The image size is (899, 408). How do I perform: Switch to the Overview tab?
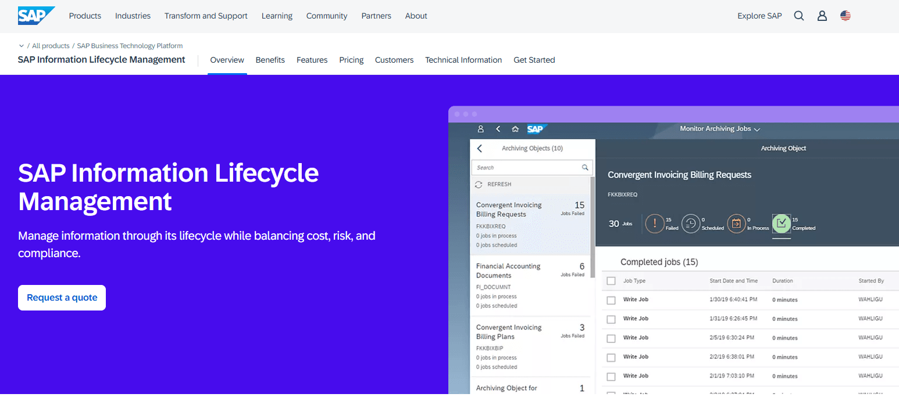pyautogui.click(x=227, y=60)
